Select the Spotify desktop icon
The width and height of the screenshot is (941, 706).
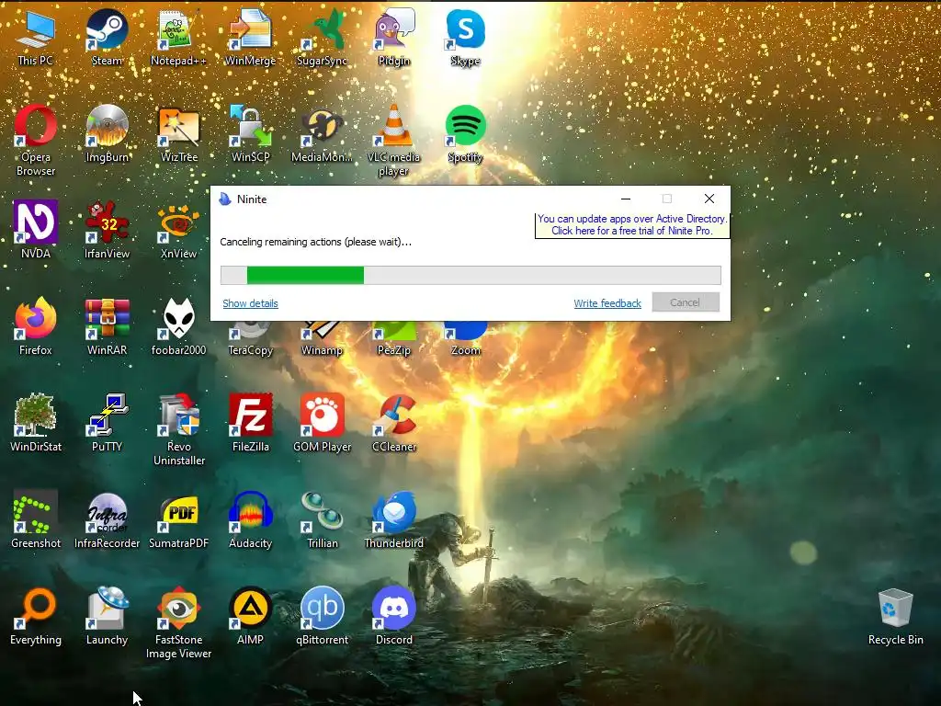466,134
